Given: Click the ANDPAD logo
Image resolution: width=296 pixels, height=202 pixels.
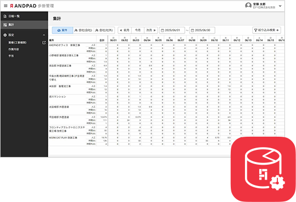Looking at the screenshot, I should click(23, 6).
